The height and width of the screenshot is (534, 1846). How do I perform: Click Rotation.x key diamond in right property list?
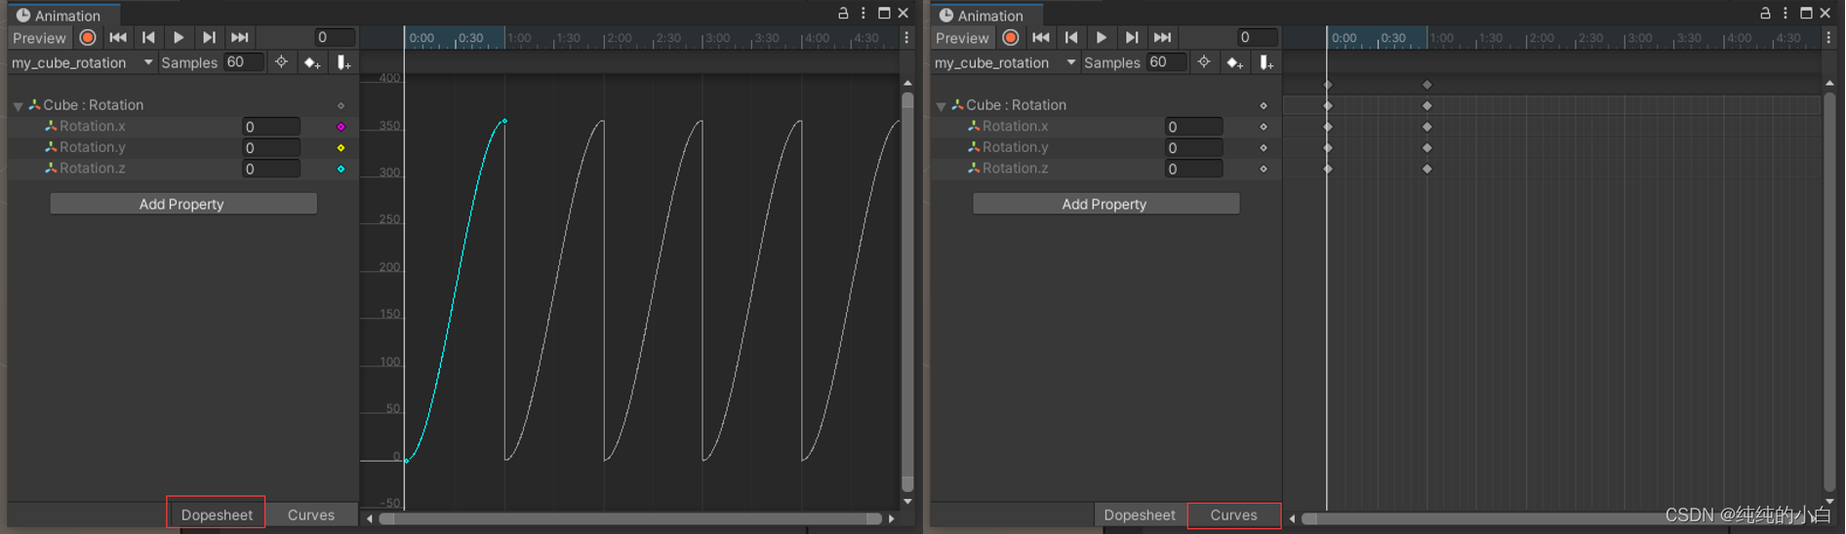pos(1264,127)
